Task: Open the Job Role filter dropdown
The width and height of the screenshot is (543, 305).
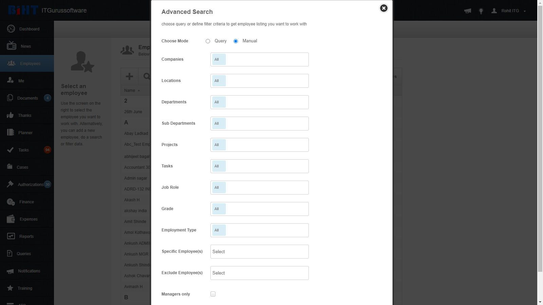Action: pyautogui.click(x=260, y=187)
